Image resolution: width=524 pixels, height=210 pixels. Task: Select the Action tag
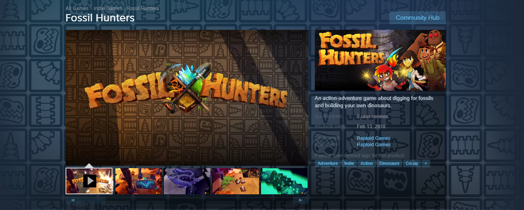click(x=367, y=163)
